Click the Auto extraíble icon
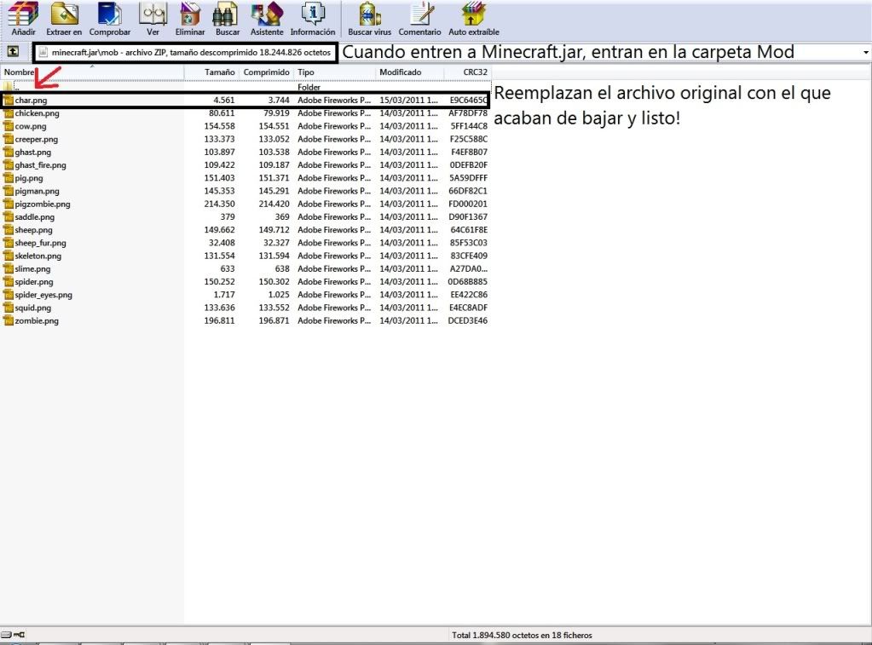This screenshot has width=872, height=645. coord(474,19)
